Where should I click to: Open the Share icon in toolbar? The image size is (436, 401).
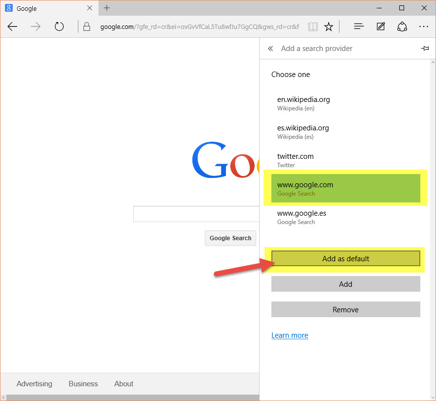click(402, 26)
